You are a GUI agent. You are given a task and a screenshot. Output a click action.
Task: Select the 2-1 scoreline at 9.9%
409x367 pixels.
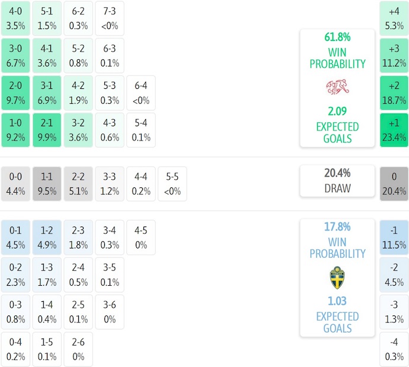pos(47,130)
